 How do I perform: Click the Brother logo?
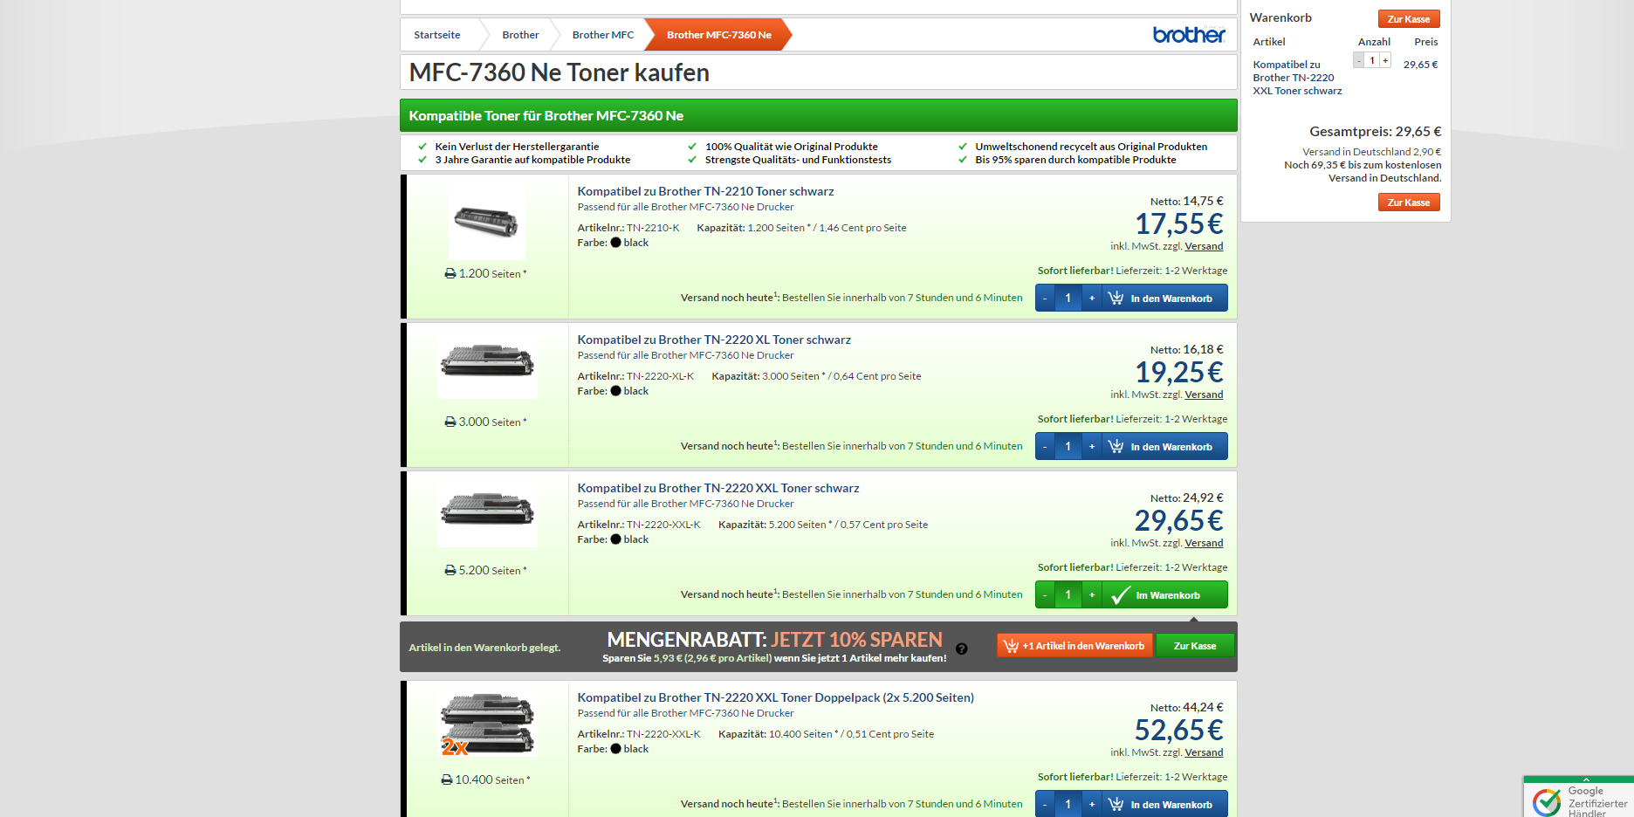click(1188, 35)
